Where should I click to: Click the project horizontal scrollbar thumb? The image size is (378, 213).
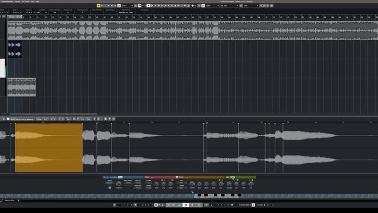[x=53, y=114]
